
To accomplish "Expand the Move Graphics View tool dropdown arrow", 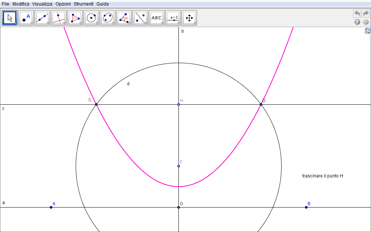I will [195, 23].
